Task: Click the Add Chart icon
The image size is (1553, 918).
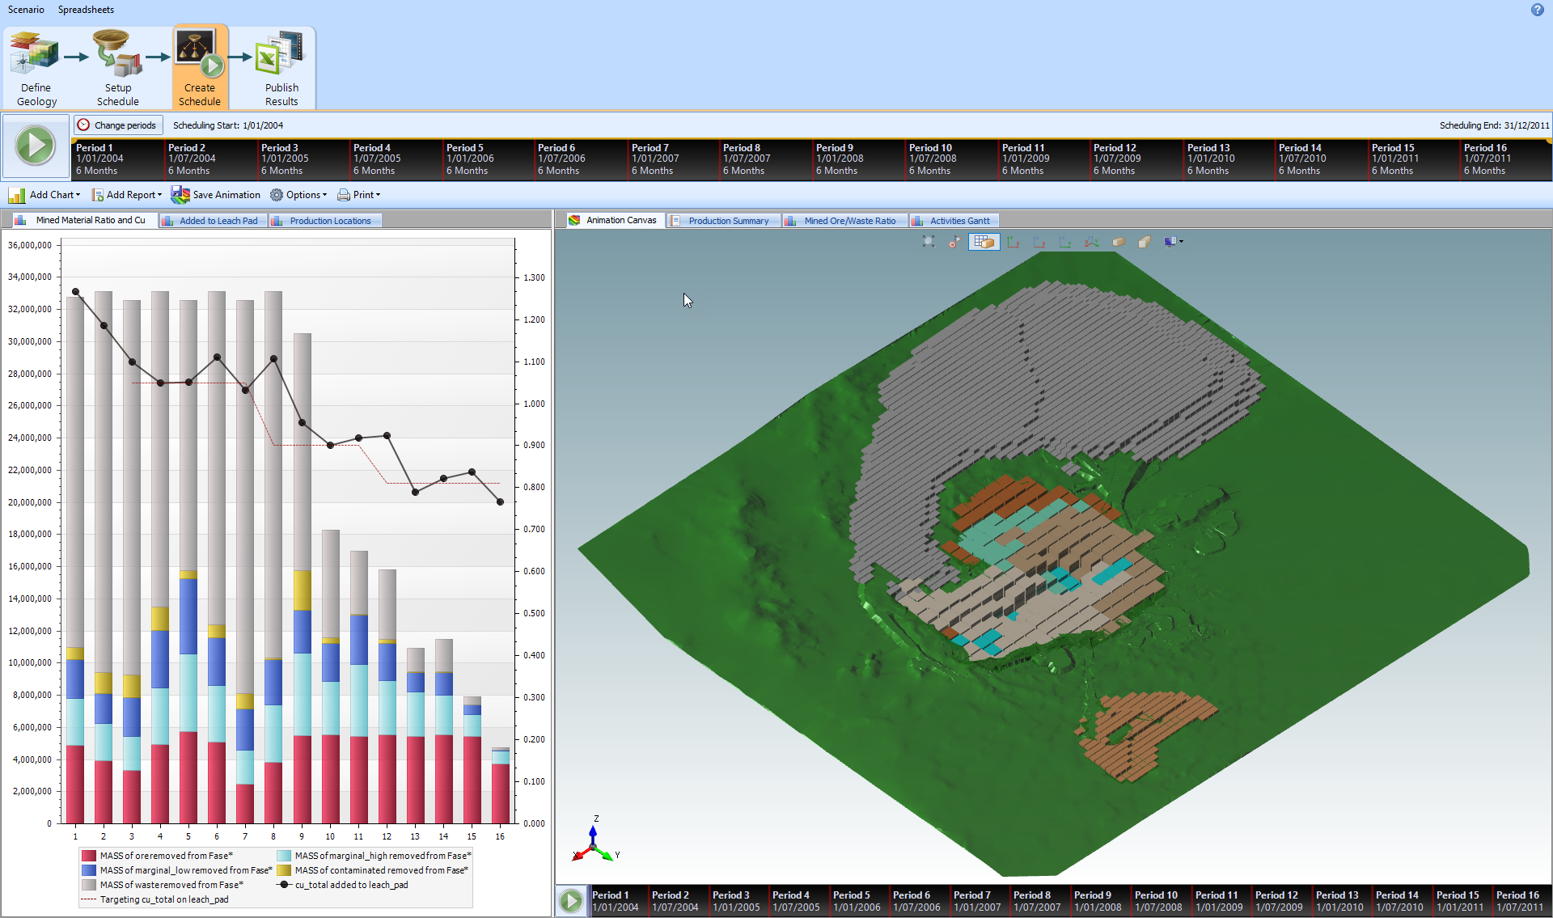Action: pyautogui.click(x=17, y=195)
